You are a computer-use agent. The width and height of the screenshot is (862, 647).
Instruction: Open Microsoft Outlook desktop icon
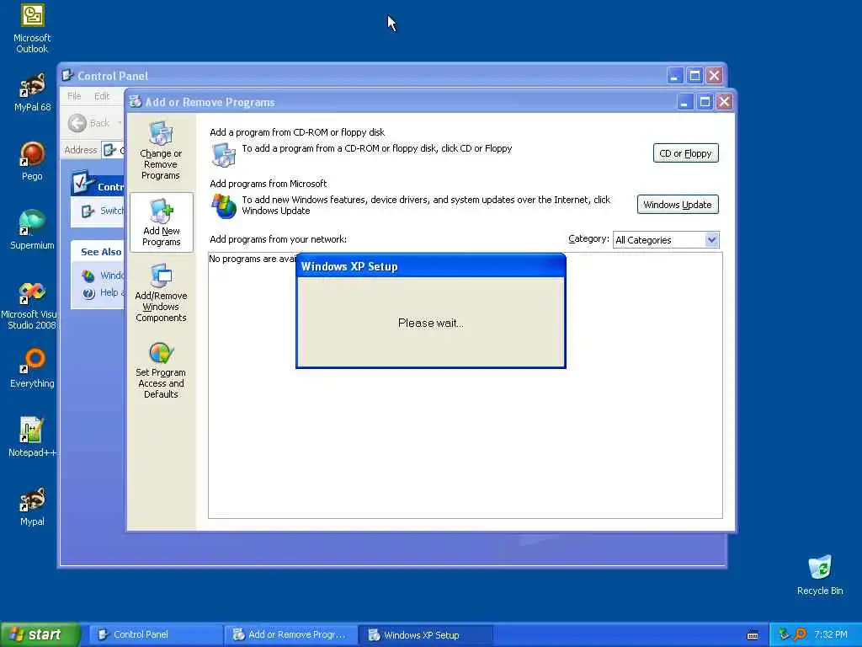33,29
